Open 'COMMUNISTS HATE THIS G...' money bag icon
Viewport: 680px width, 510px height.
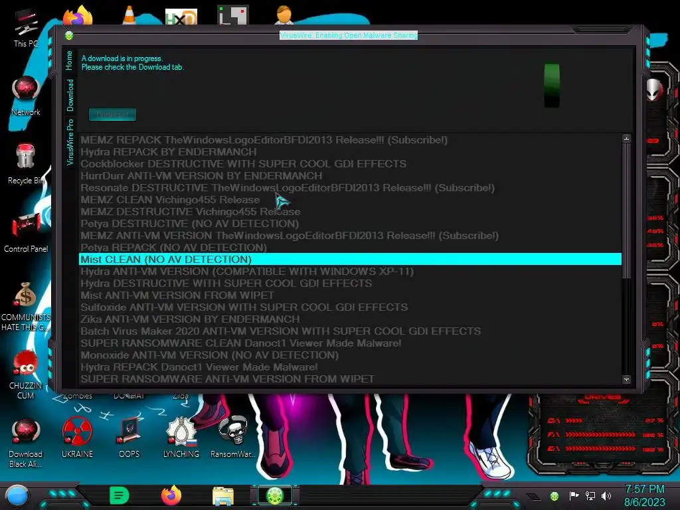click(26, 306)
